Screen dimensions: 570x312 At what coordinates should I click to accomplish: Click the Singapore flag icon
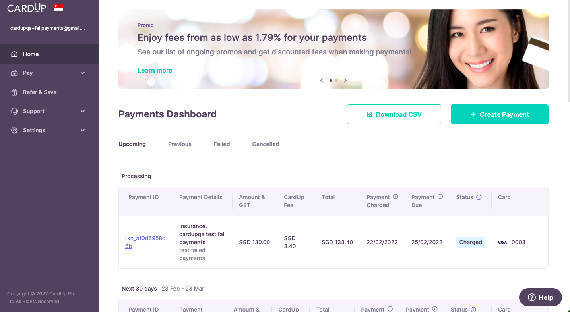click(x=59, y=8)
